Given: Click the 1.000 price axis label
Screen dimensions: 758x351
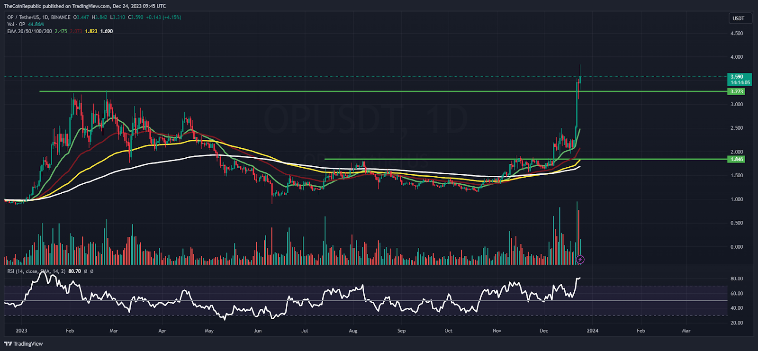Looking at the screenshot, I should pyautogui.click(x=737, y=199).
